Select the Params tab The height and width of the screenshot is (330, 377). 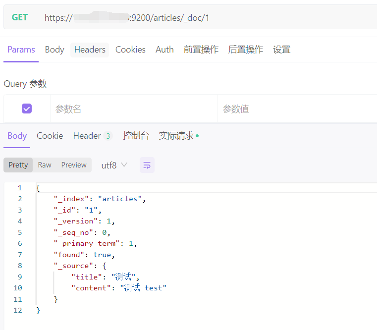[x=21, y=50]
